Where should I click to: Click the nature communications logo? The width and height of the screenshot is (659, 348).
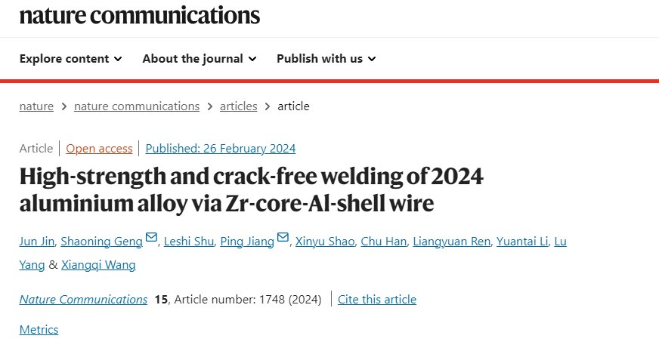click(140, 16)
